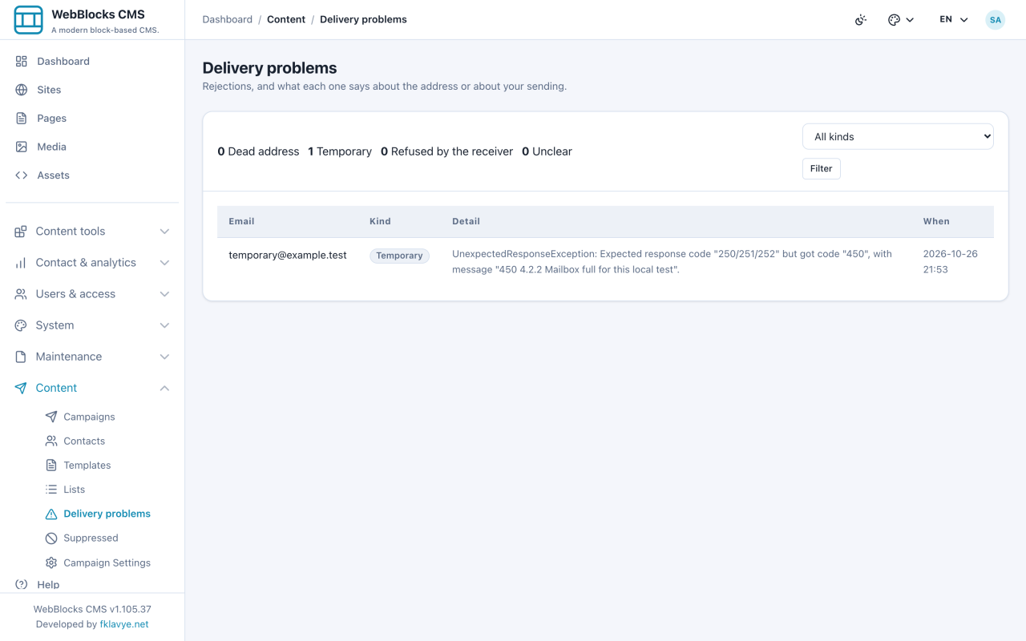1026x641 pixels.
Task: Click the Templates file icon
Action: click(x=51, y=465)
